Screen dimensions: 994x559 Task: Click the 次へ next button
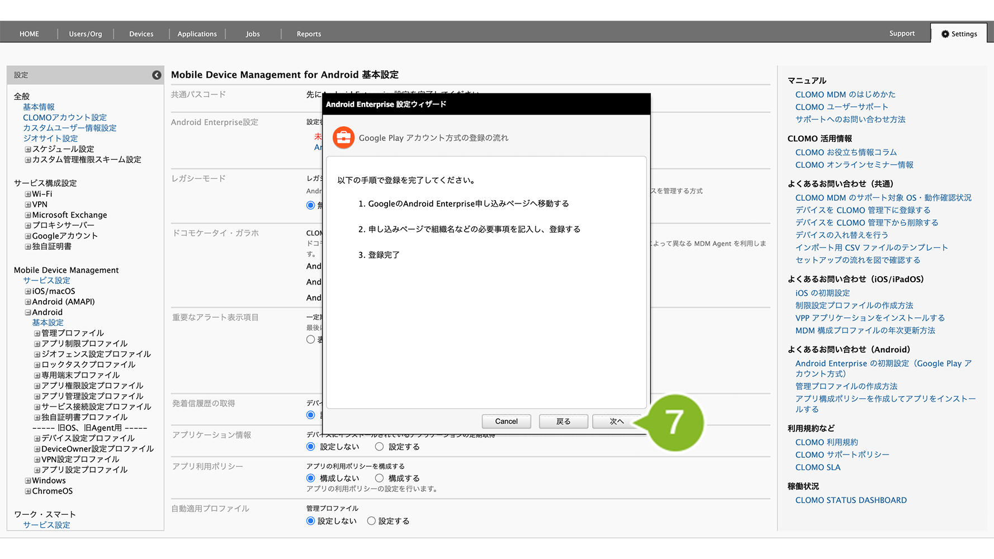coord(617,421)
